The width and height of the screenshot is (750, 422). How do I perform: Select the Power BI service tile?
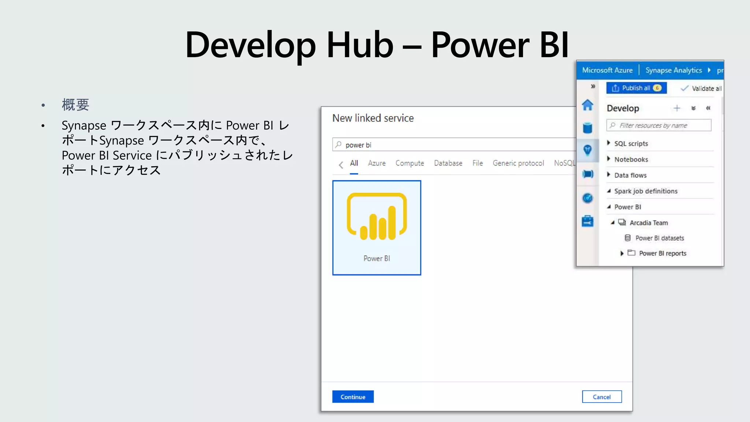click(376, 227)
